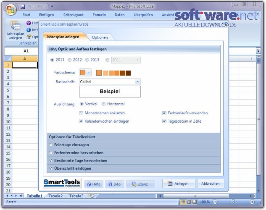Click the darkest brown color swatch
Screen dimensions: 266x210
[x=128, y=73]
